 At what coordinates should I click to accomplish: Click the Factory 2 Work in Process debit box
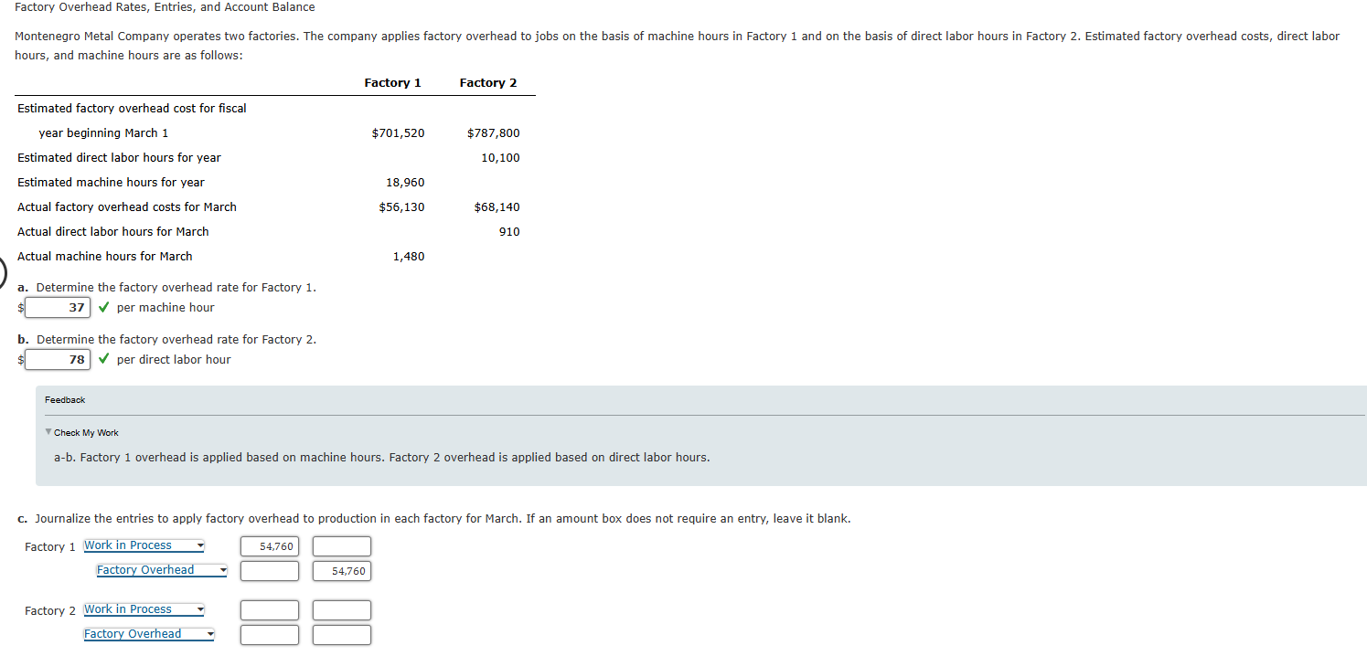tap(269, 609)
